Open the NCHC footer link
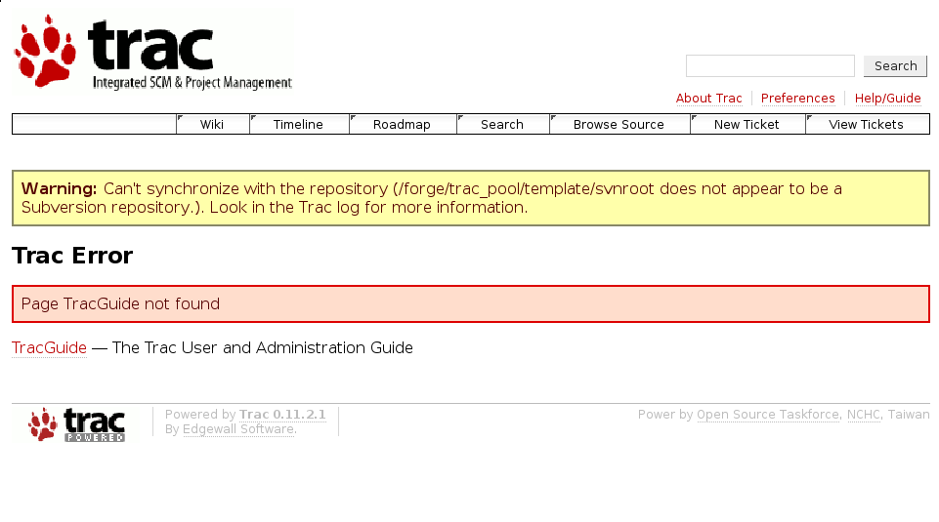939x522 pixels. [x=864, y=415]
